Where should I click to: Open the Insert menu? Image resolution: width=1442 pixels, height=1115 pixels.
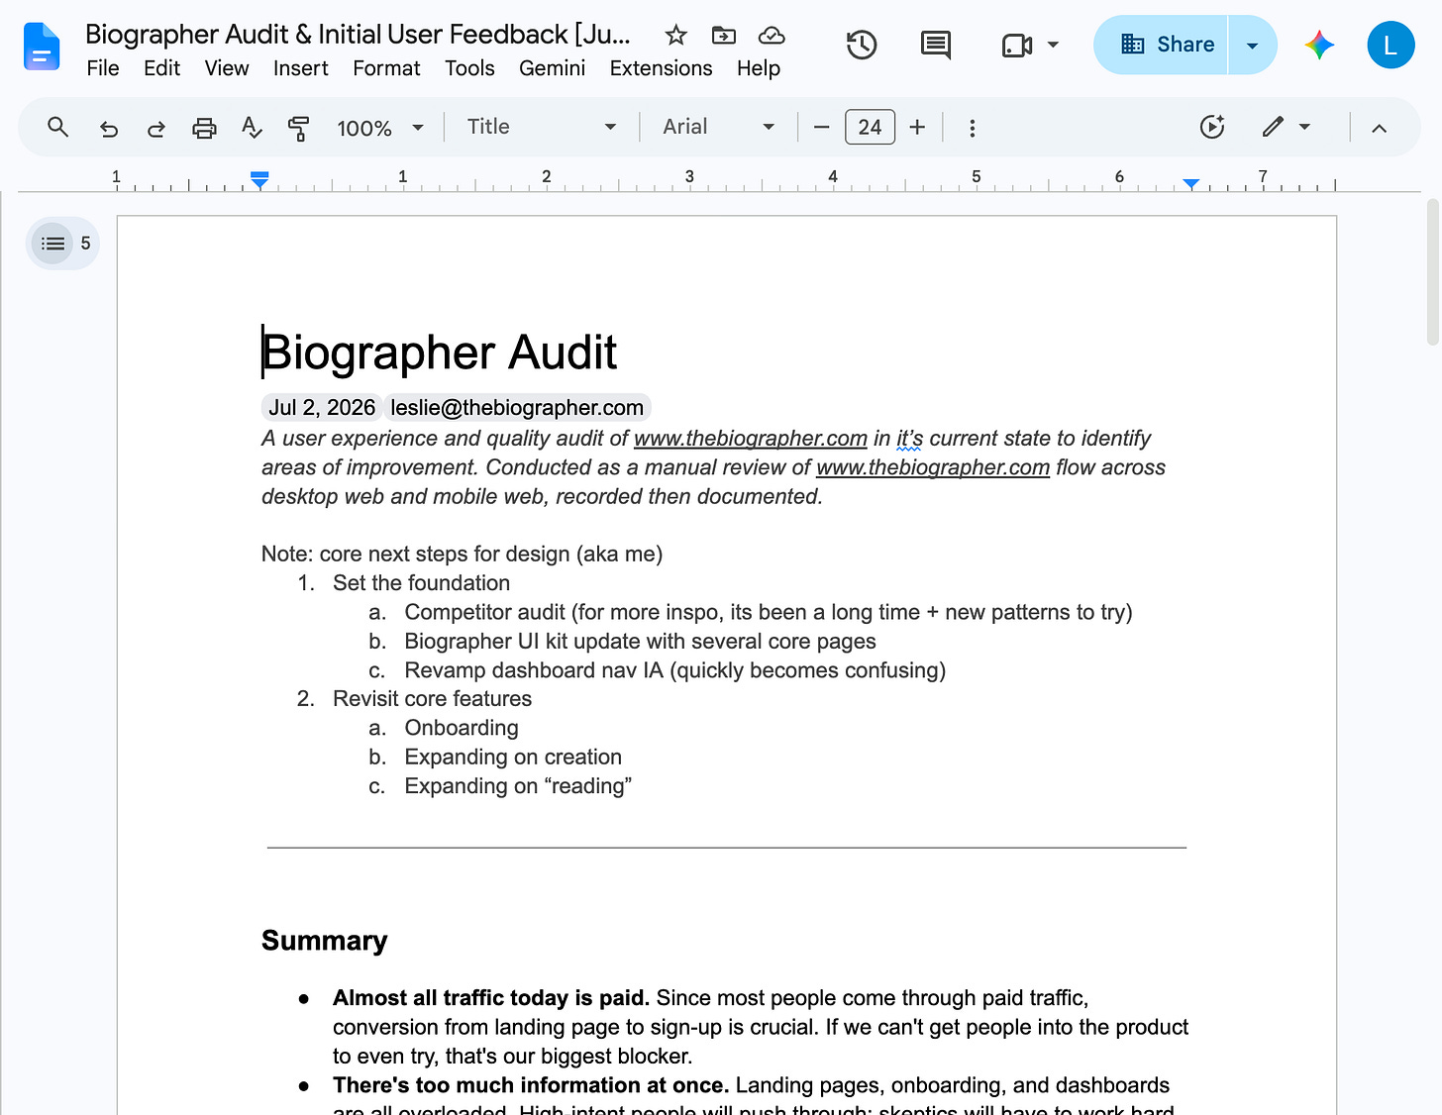tap(301, 68)
